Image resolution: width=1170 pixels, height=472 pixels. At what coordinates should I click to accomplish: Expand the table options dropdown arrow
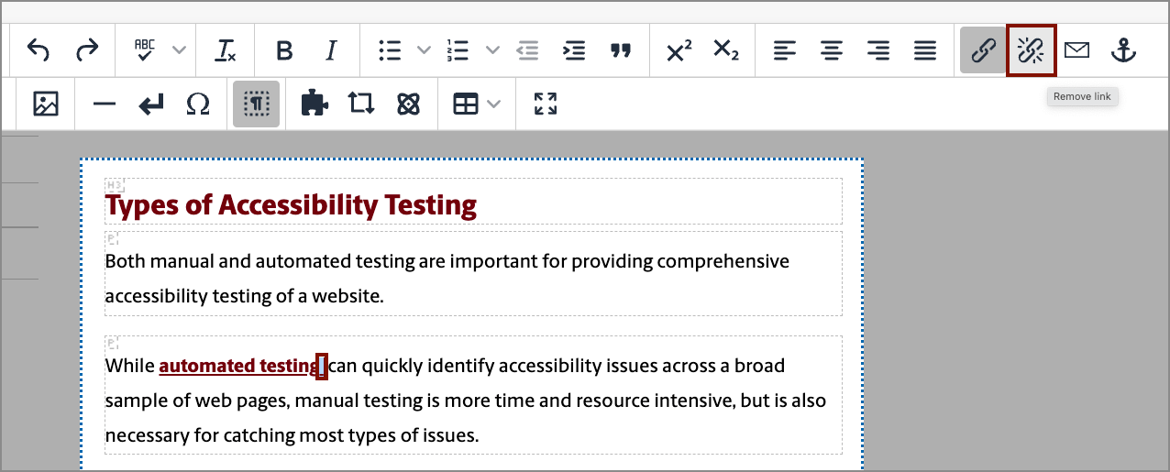[x=494, y=104]
